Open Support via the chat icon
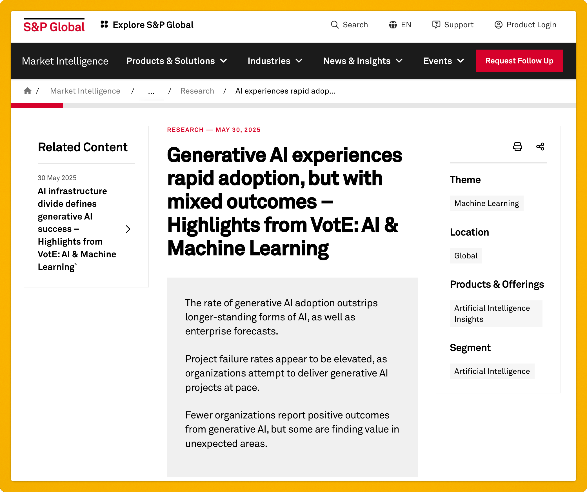This screenshot has width=587, height=492. point(436,25)
